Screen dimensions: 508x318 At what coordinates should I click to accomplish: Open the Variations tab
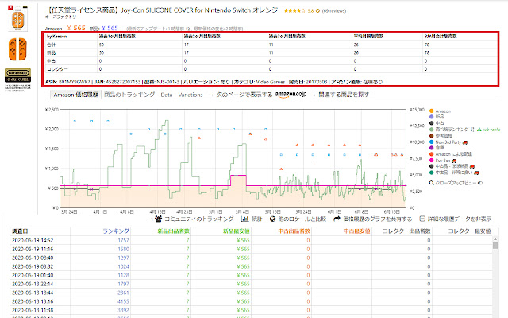coord(190,95)
